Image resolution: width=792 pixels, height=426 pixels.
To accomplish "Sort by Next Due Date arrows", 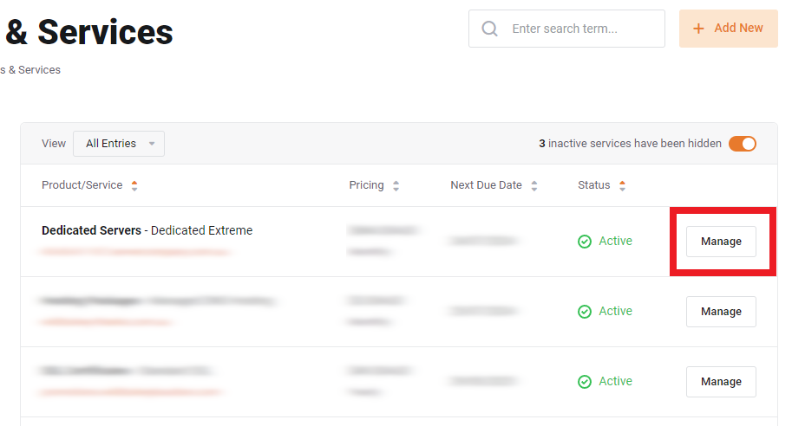I will click(x=534, y=185).
